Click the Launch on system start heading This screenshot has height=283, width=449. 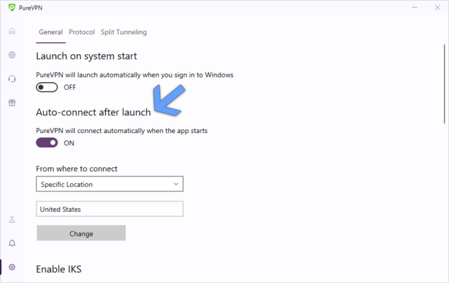coord(87,56)
